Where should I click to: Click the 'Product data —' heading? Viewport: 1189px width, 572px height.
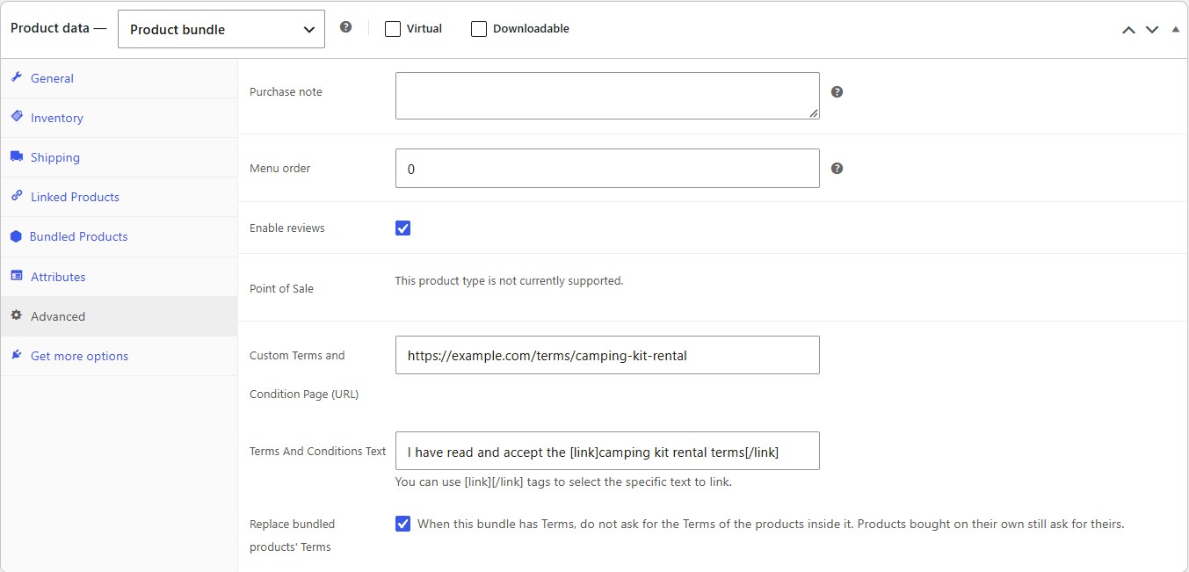click(x=58, y=28)
